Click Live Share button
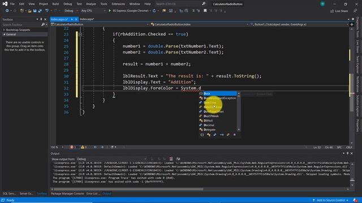This screenshot has height=203, width=362. coord(339,11)
